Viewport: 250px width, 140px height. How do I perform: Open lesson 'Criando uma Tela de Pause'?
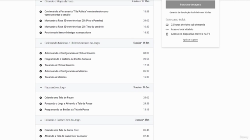click(x=59, y=98)
